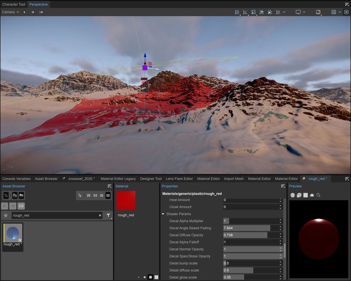Toggle grid snapping in viewport toolbar
This screenshot has width=351, height=281.
(x=237, y=12)
